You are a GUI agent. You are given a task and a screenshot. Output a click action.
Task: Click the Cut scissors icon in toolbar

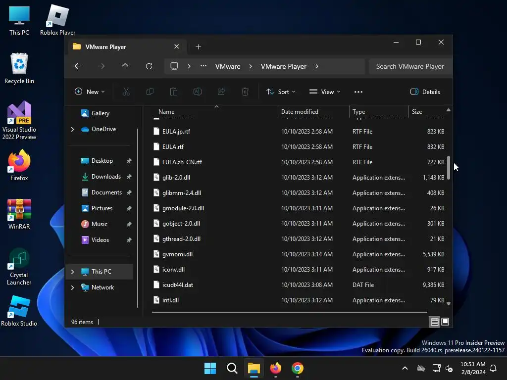pos(126,92)
